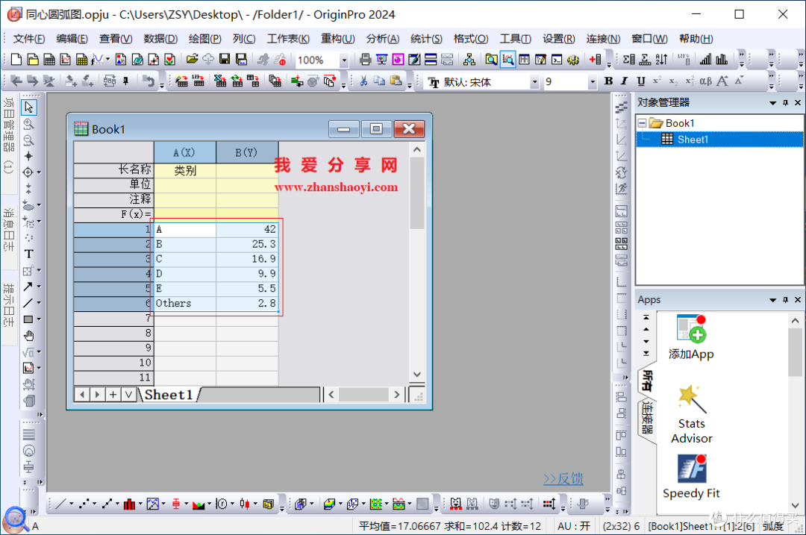Toggle Italic text formatting
Viewport: 806px width, 535px height.
(x=625, y=81)
